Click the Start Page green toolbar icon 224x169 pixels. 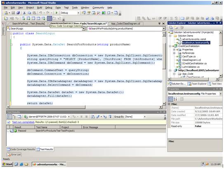pos(104,13)
